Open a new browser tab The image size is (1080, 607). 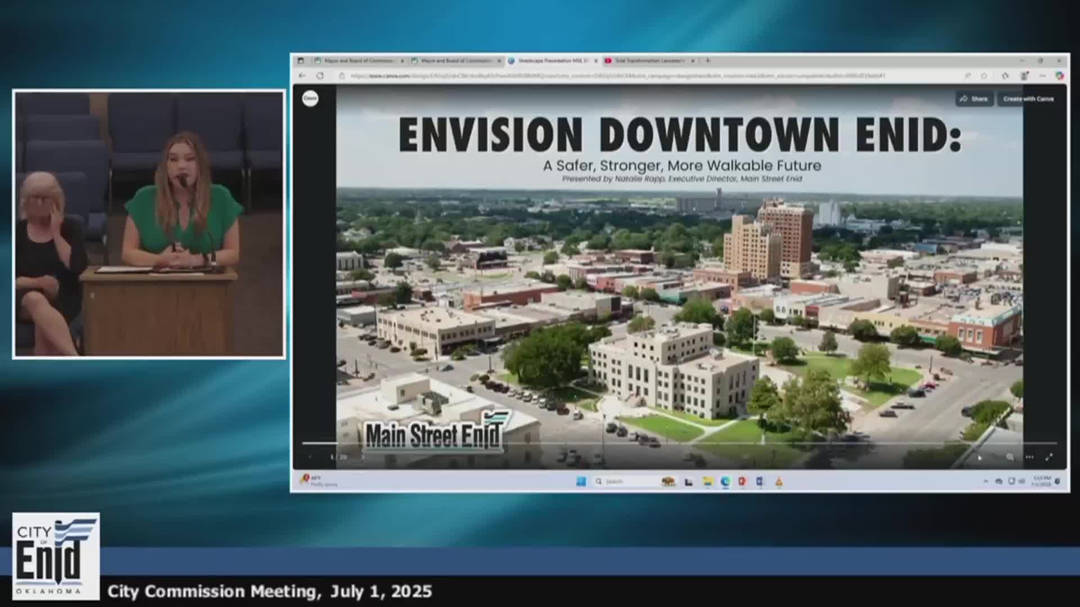tap(708, 61)
